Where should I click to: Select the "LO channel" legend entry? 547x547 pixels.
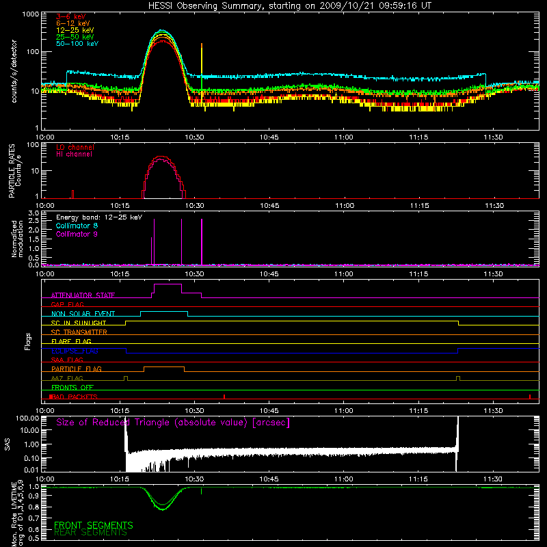[x=75, y=147]
